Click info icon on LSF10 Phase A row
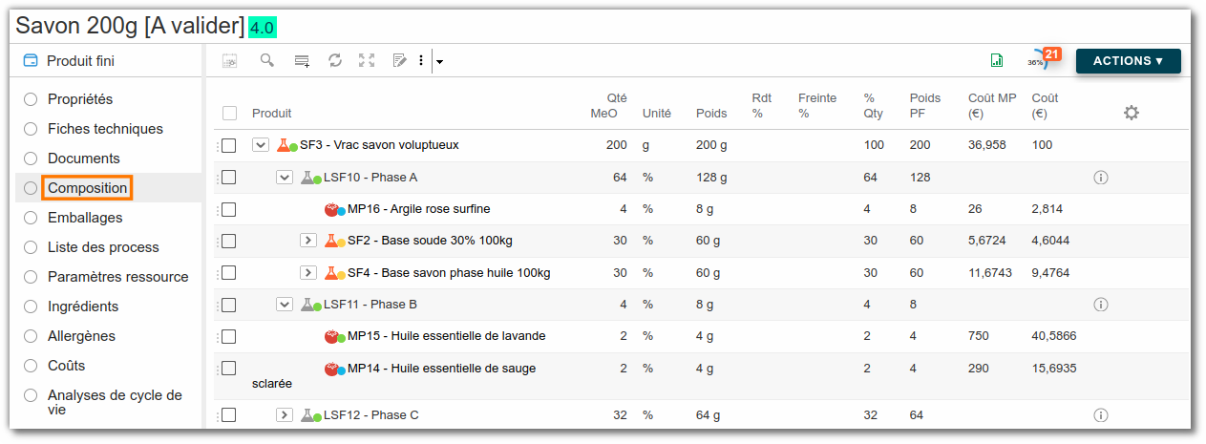This screenshot has width=1206, height=444. pyautogui.click(x=1100, y=178)
